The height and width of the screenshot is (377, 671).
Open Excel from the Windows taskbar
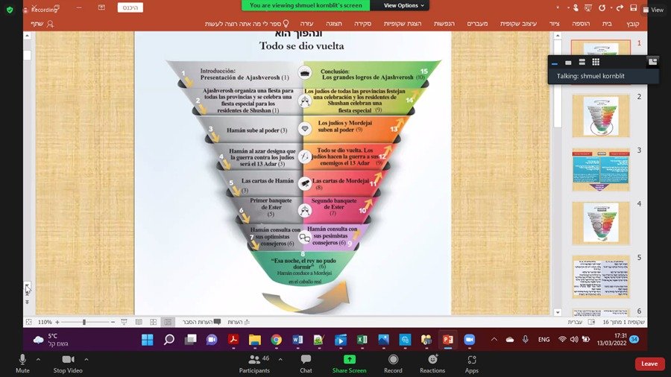coord(362,340)
